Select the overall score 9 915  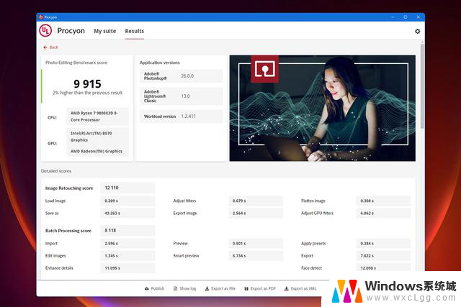coord(87,84)
